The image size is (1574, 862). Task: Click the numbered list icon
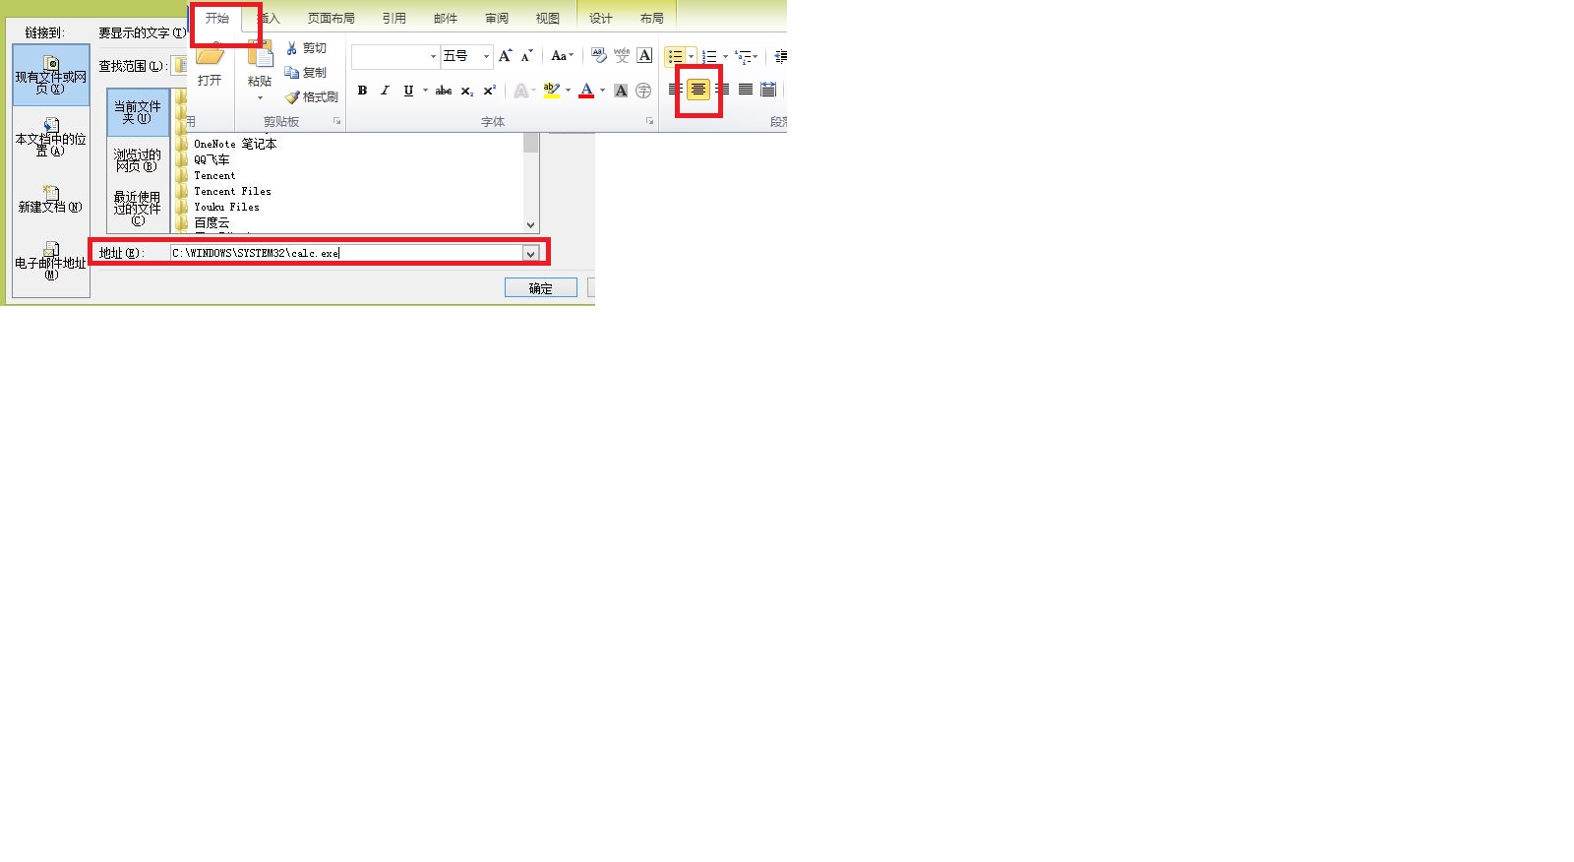(710, 56)
